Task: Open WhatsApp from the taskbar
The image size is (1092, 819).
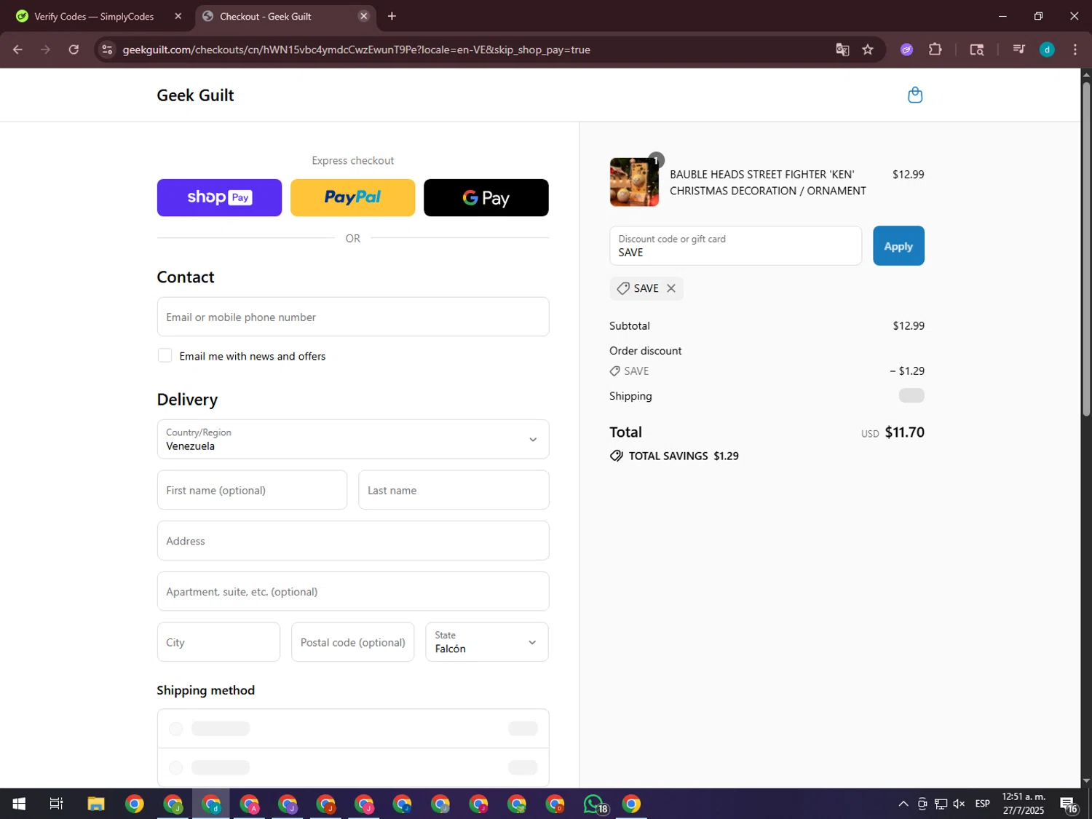Action: pos(594,804)
